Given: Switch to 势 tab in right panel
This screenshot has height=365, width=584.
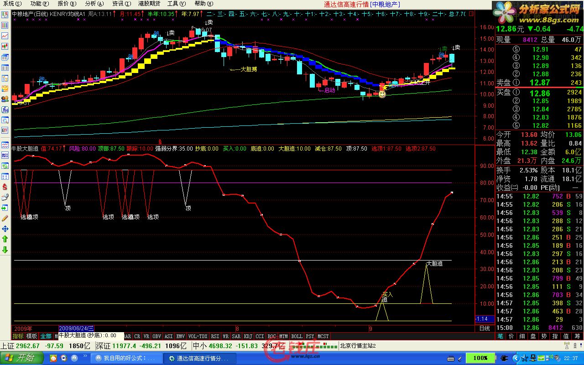Looking at the screenshot, I should [544, 336].
